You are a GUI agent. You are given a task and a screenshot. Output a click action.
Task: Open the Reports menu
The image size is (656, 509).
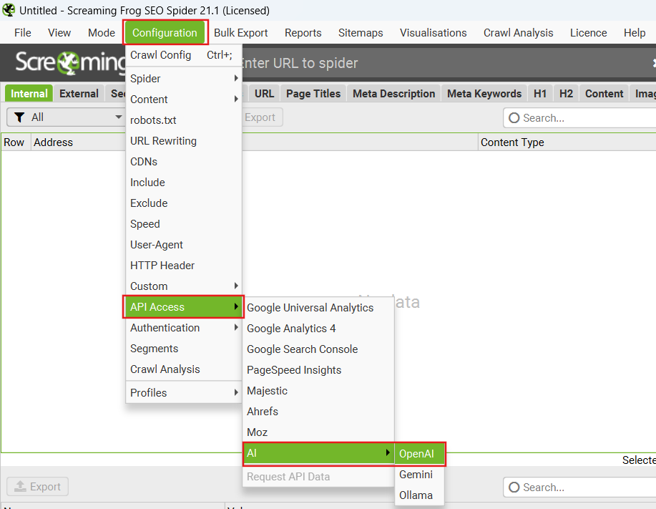click(303, 33)
